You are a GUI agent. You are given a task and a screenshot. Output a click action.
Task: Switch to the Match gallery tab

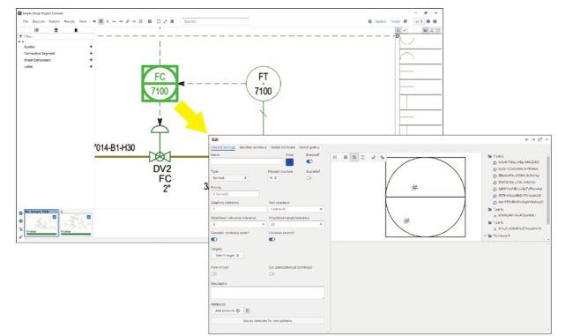pos(309,147)
